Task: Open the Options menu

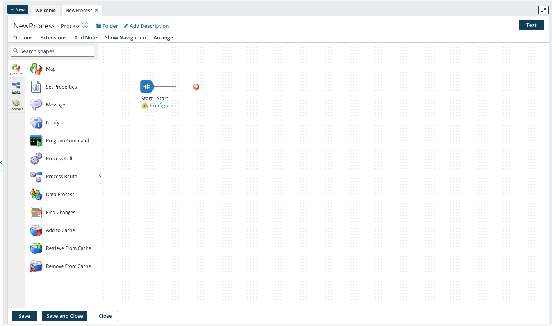Action: click(23, 38)
